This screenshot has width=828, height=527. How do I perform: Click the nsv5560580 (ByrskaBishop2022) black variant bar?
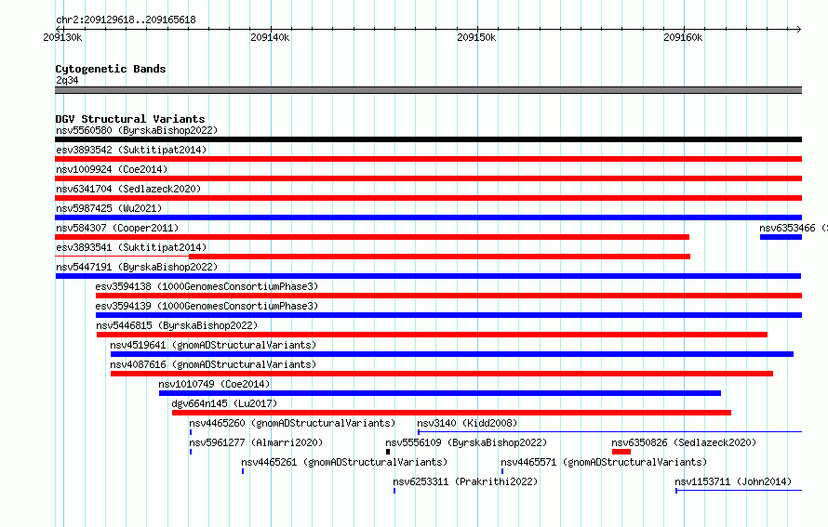[x=428, y=139]
